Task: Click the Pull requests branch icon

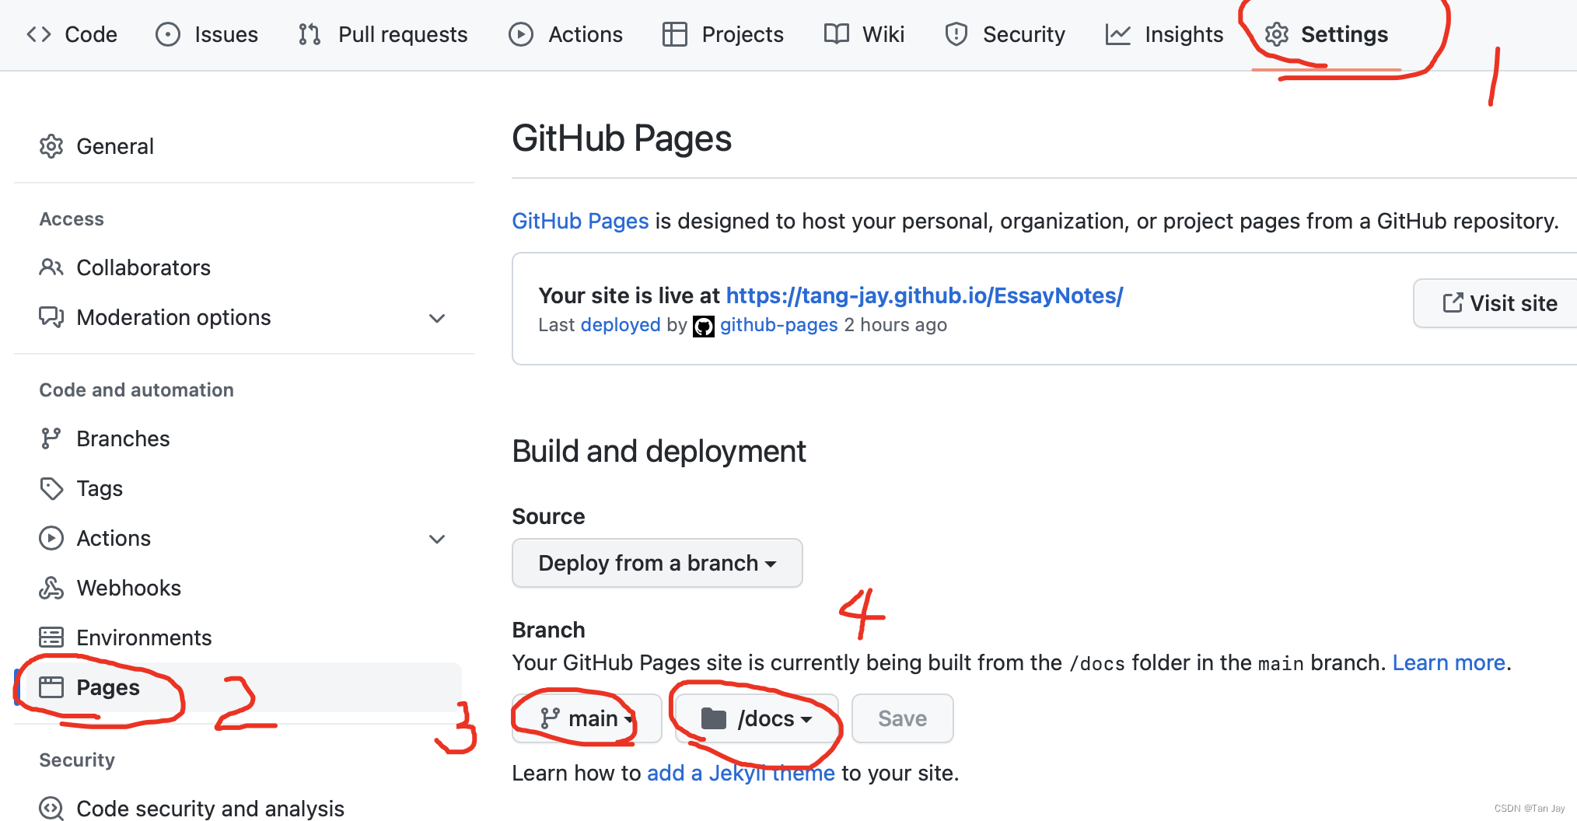Action: point(309,34)
